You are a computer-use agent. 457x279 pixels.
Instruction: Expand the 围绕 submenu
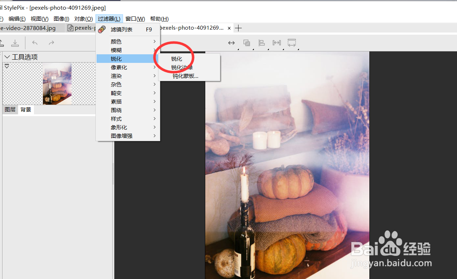pyautogui.click(x=128, y=110)
